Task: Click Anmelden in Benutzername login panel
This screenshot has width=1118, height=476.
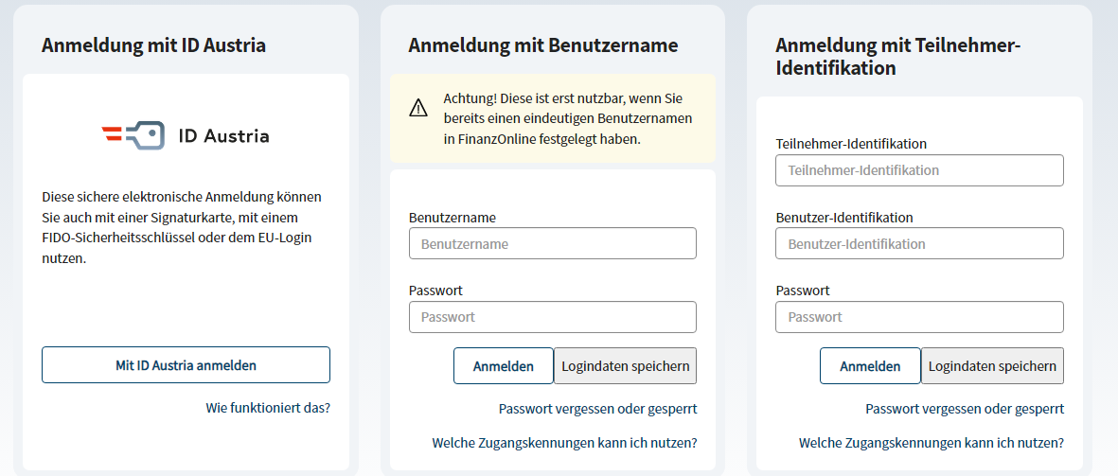Action: [x=504, y=366]
